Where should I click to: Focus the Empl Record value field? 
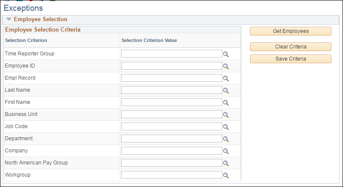click(171, 78)
